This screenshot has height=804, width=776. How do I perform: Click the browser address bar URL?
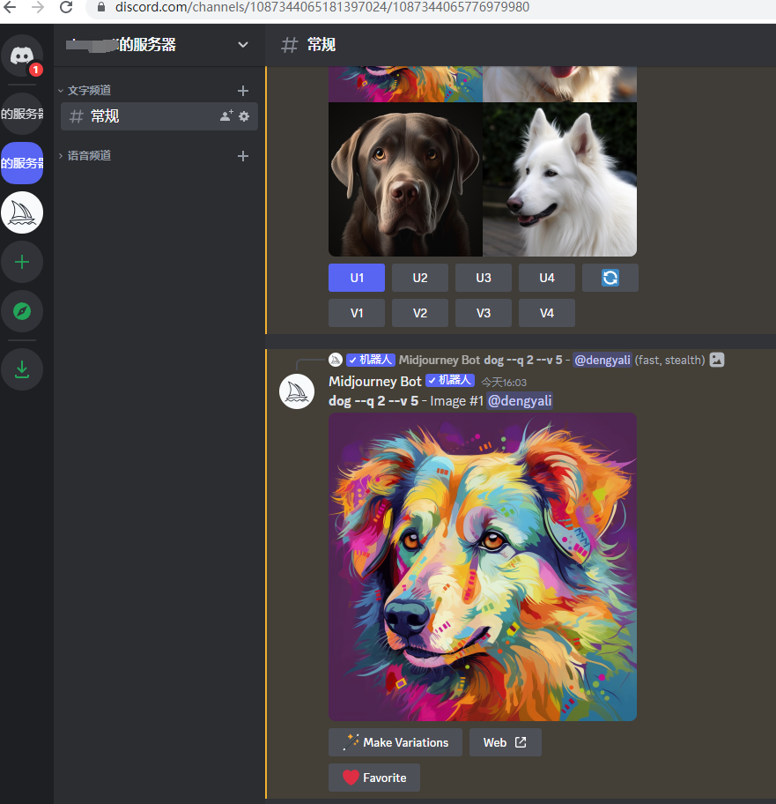(x=352, y=7)
